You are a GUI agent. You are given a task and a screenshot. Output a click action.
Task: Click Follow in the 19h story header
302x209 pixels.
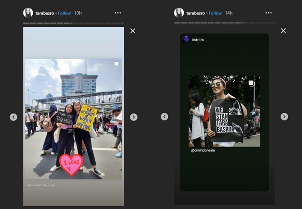pos(64,13)
